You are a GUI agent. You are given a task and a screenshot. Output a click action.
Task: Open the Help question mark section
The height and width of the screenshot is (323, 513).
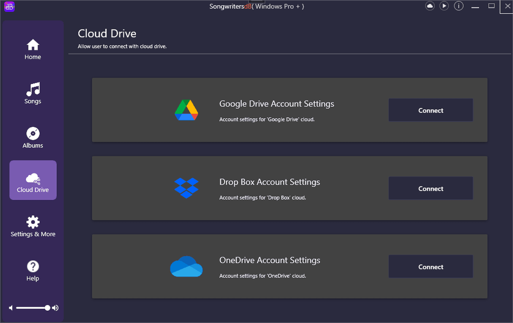point(33,271)
